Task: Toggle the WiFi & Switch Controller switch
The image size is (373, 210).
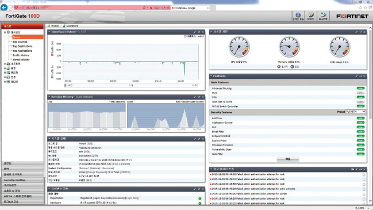Action: click(360, 106)
